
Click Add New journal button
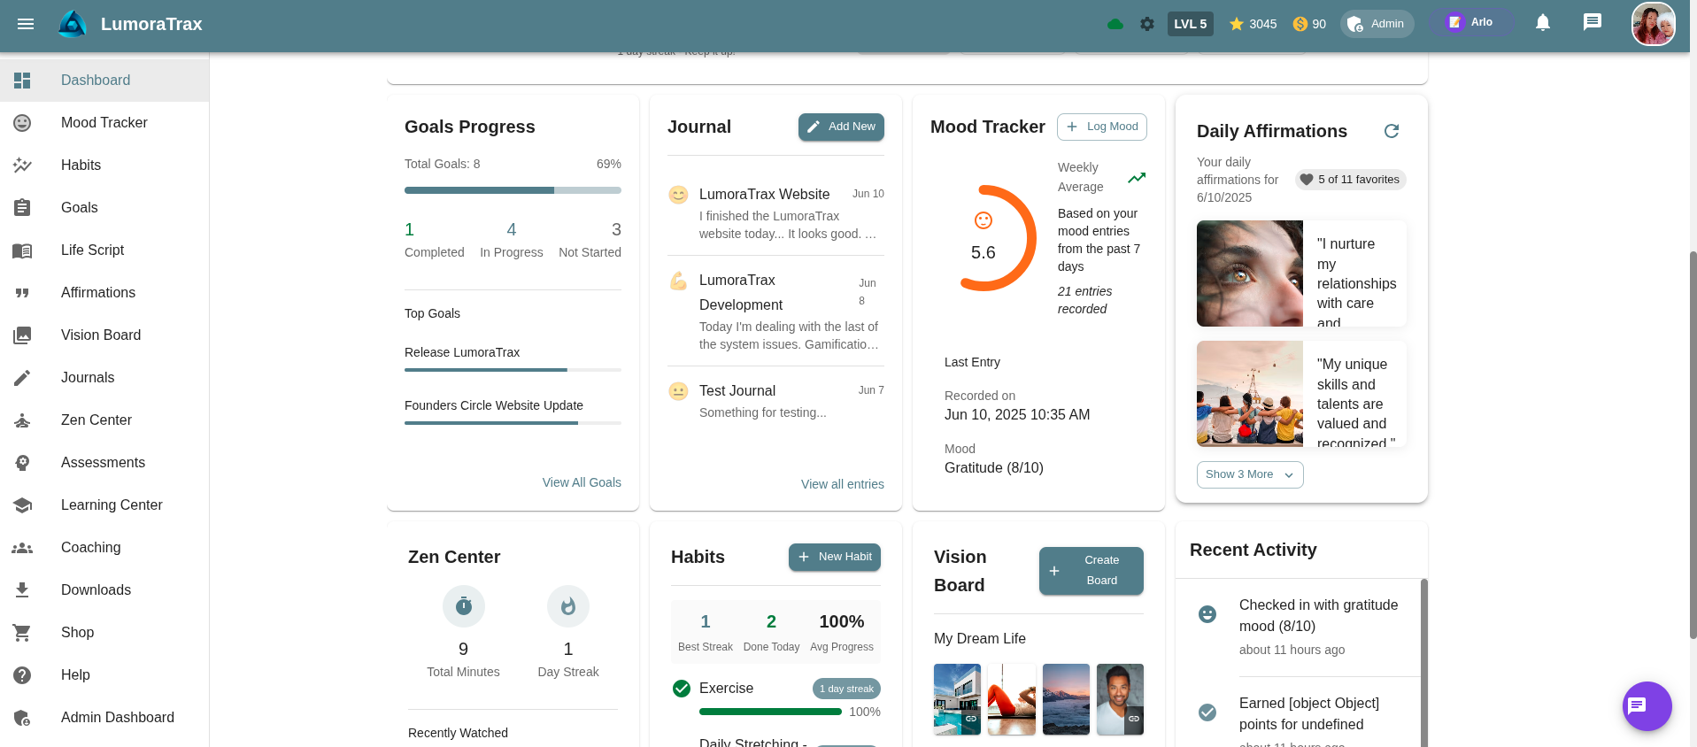[x=841, y=127]
